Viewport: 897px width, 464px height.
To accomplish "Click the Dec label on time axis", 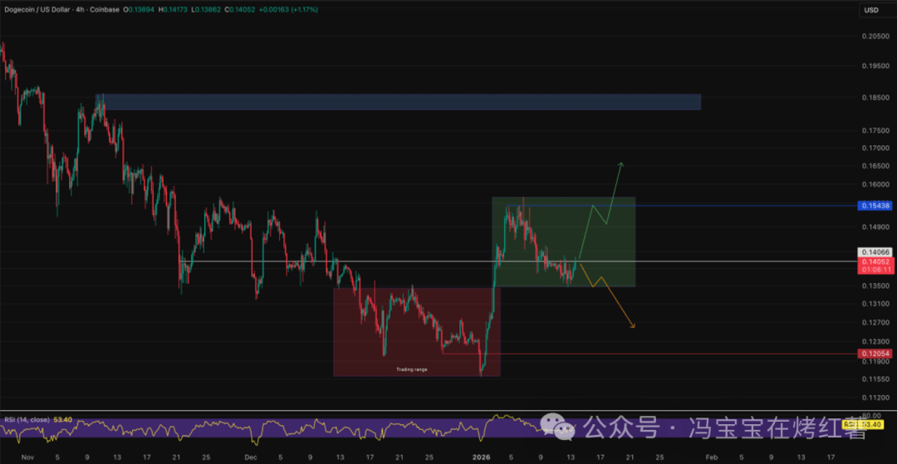I will point(251,457).
